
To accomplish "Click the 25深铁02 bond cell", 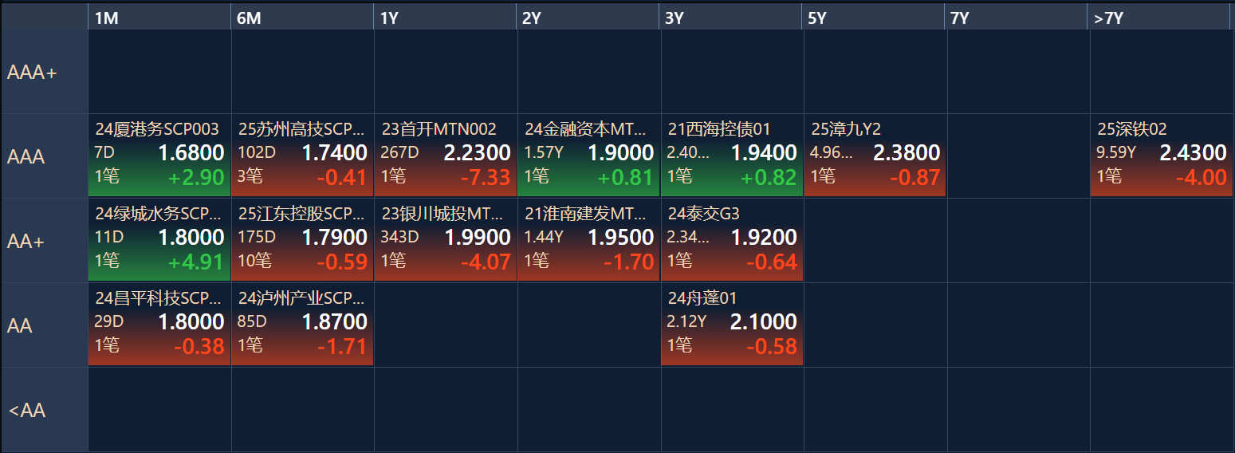I will pos(1162,156).
